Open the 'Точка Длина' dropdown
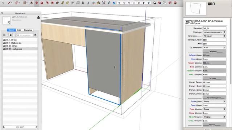Screen dimensions: 232x130 [x=214, y=101]
